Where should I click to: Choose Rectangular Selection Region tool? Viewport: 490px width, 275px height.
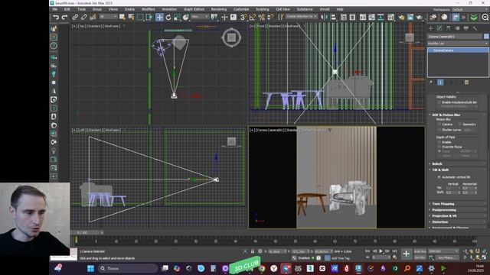point(140,17)
